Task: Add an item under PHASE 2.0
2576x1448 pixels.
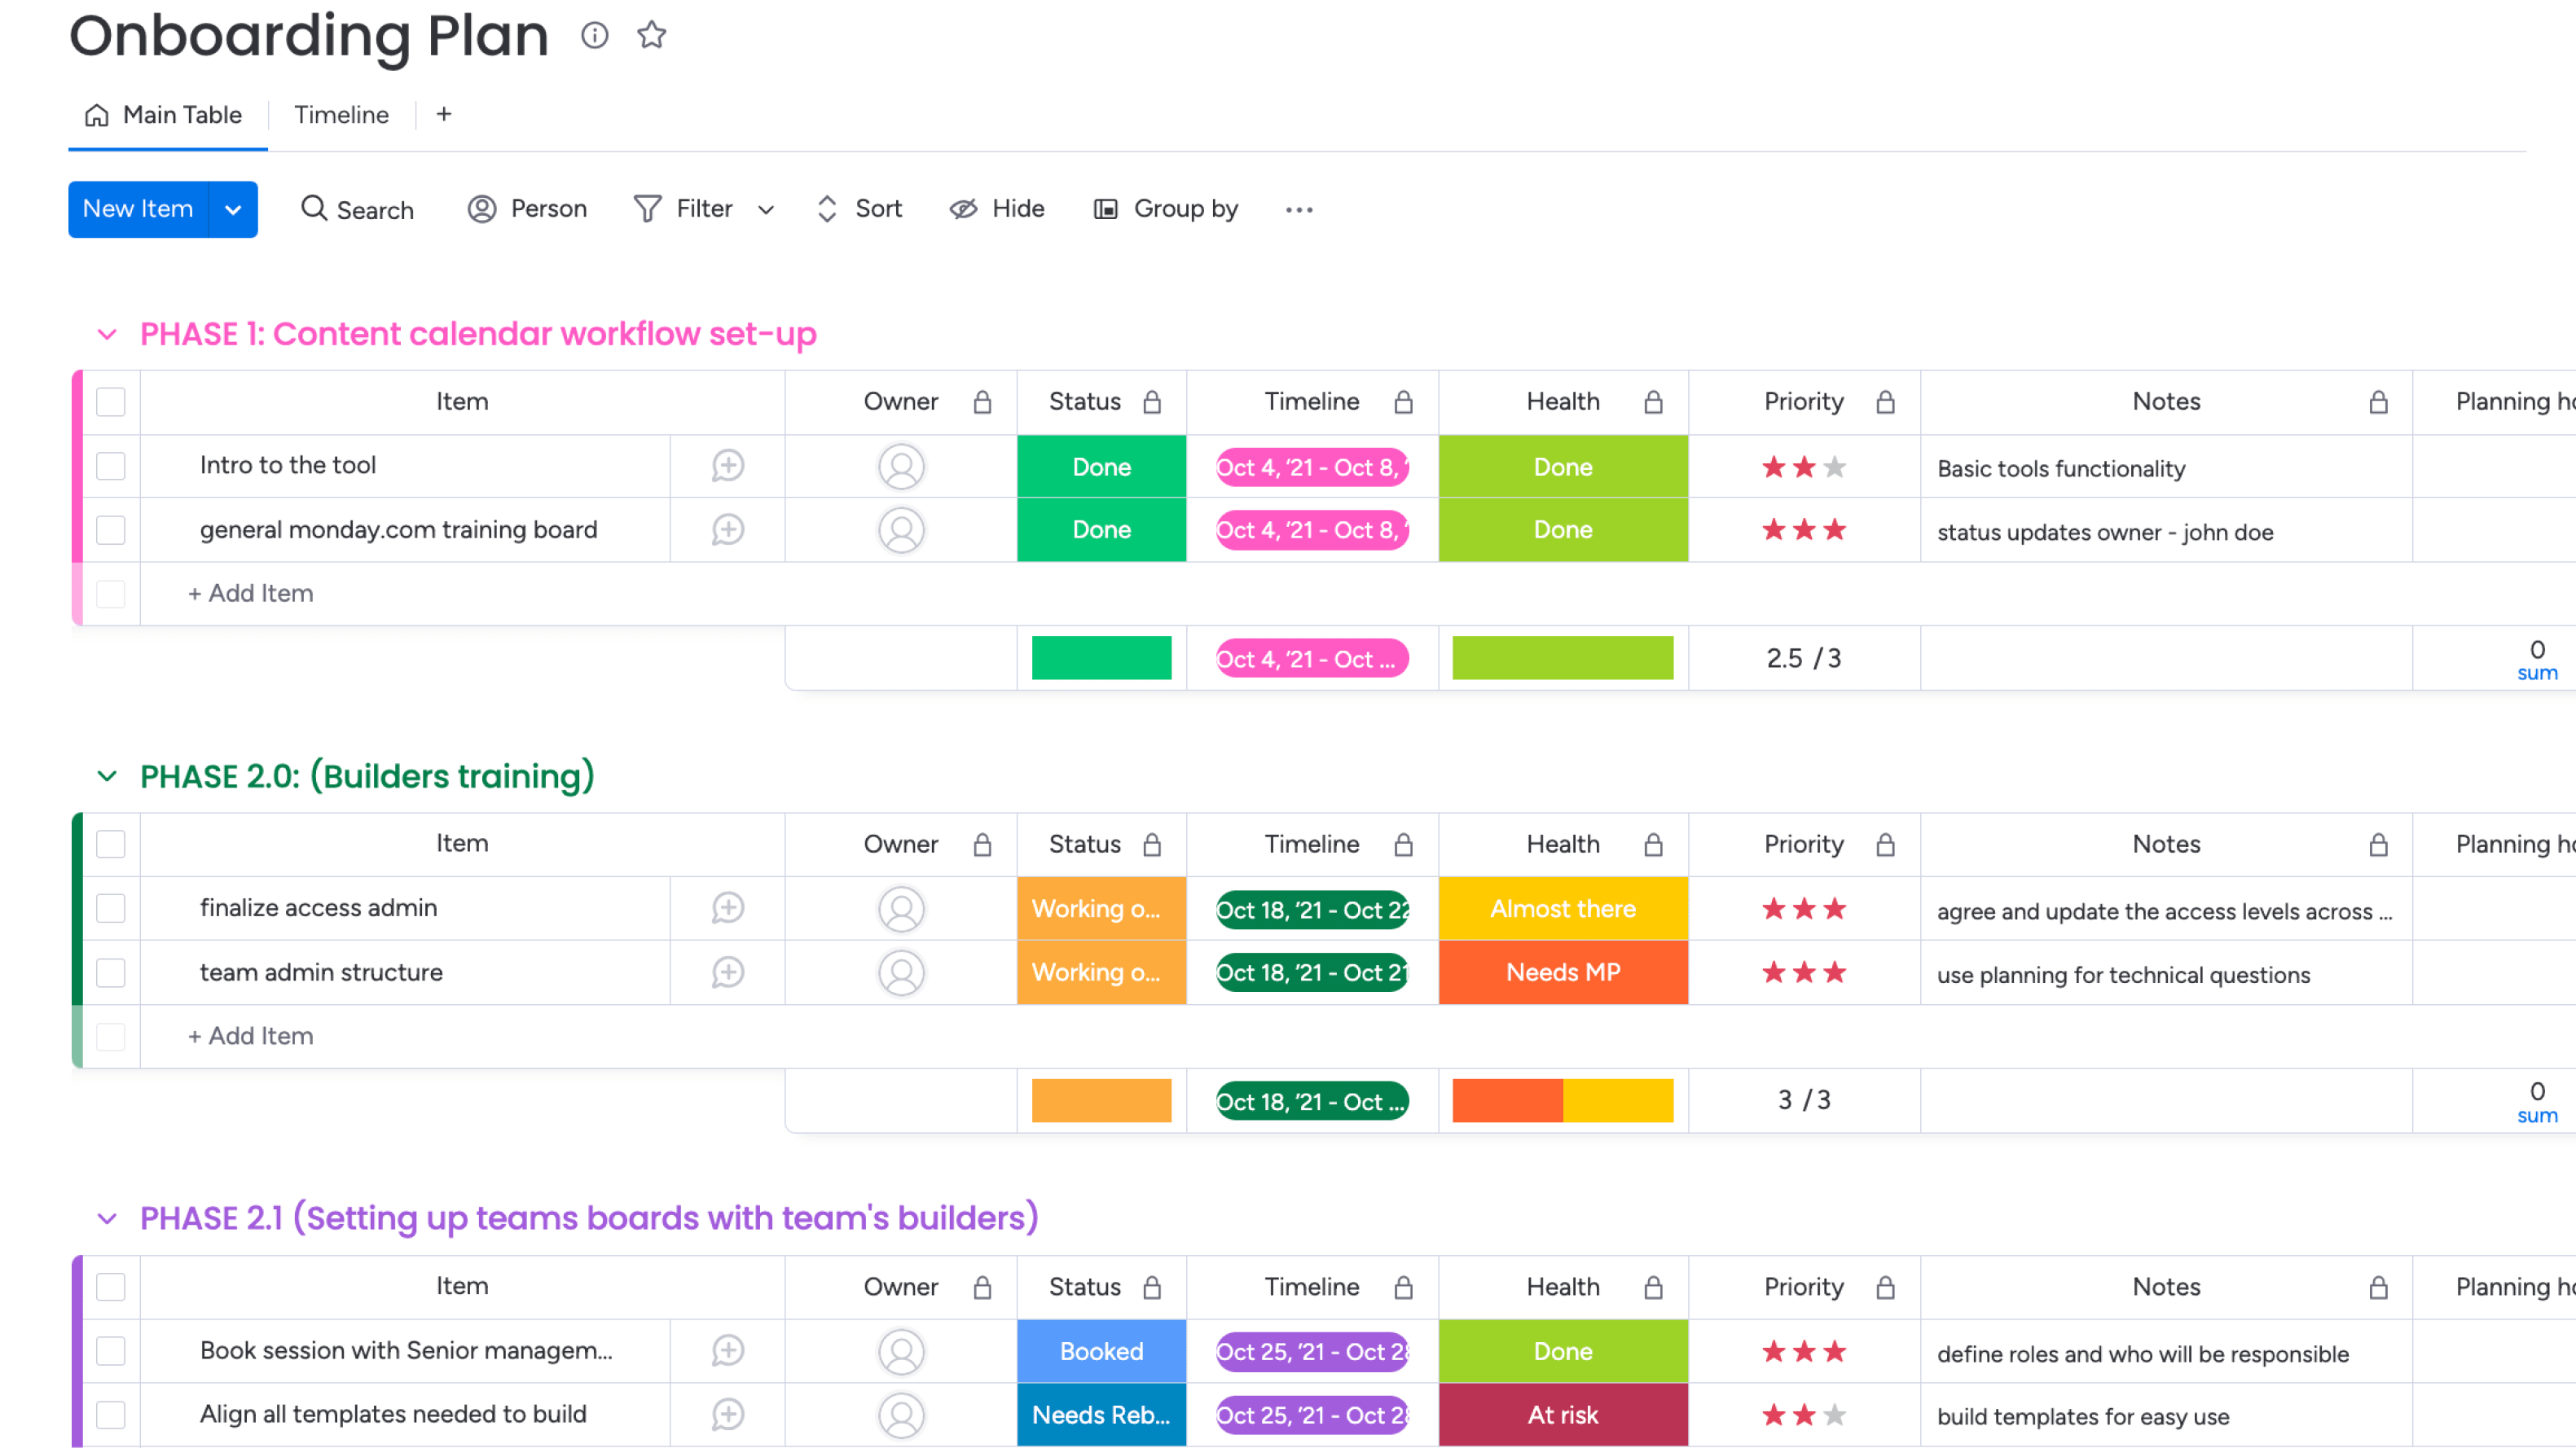Action: click(250, 1036)
